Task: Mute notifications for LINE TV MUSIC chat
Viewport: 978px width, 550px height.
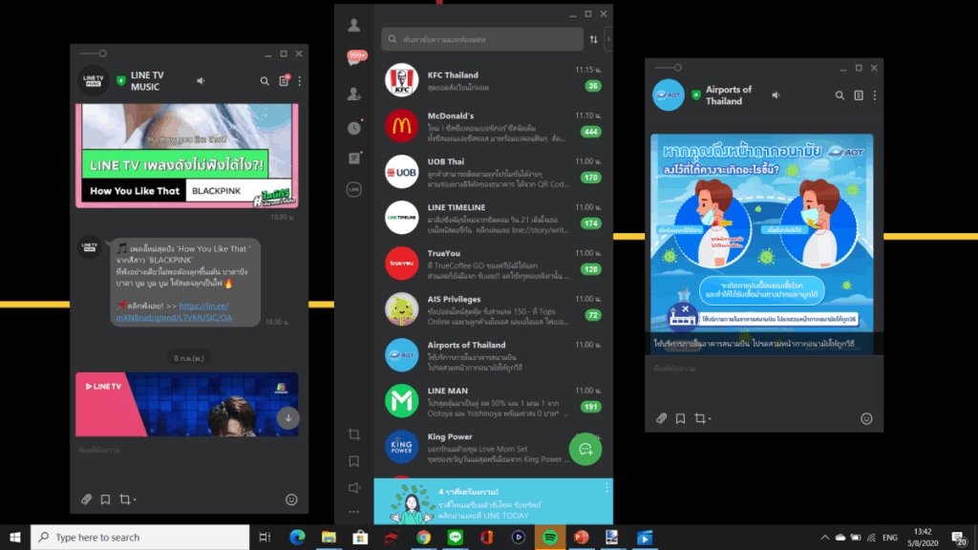Action: (x=200, y=81)
